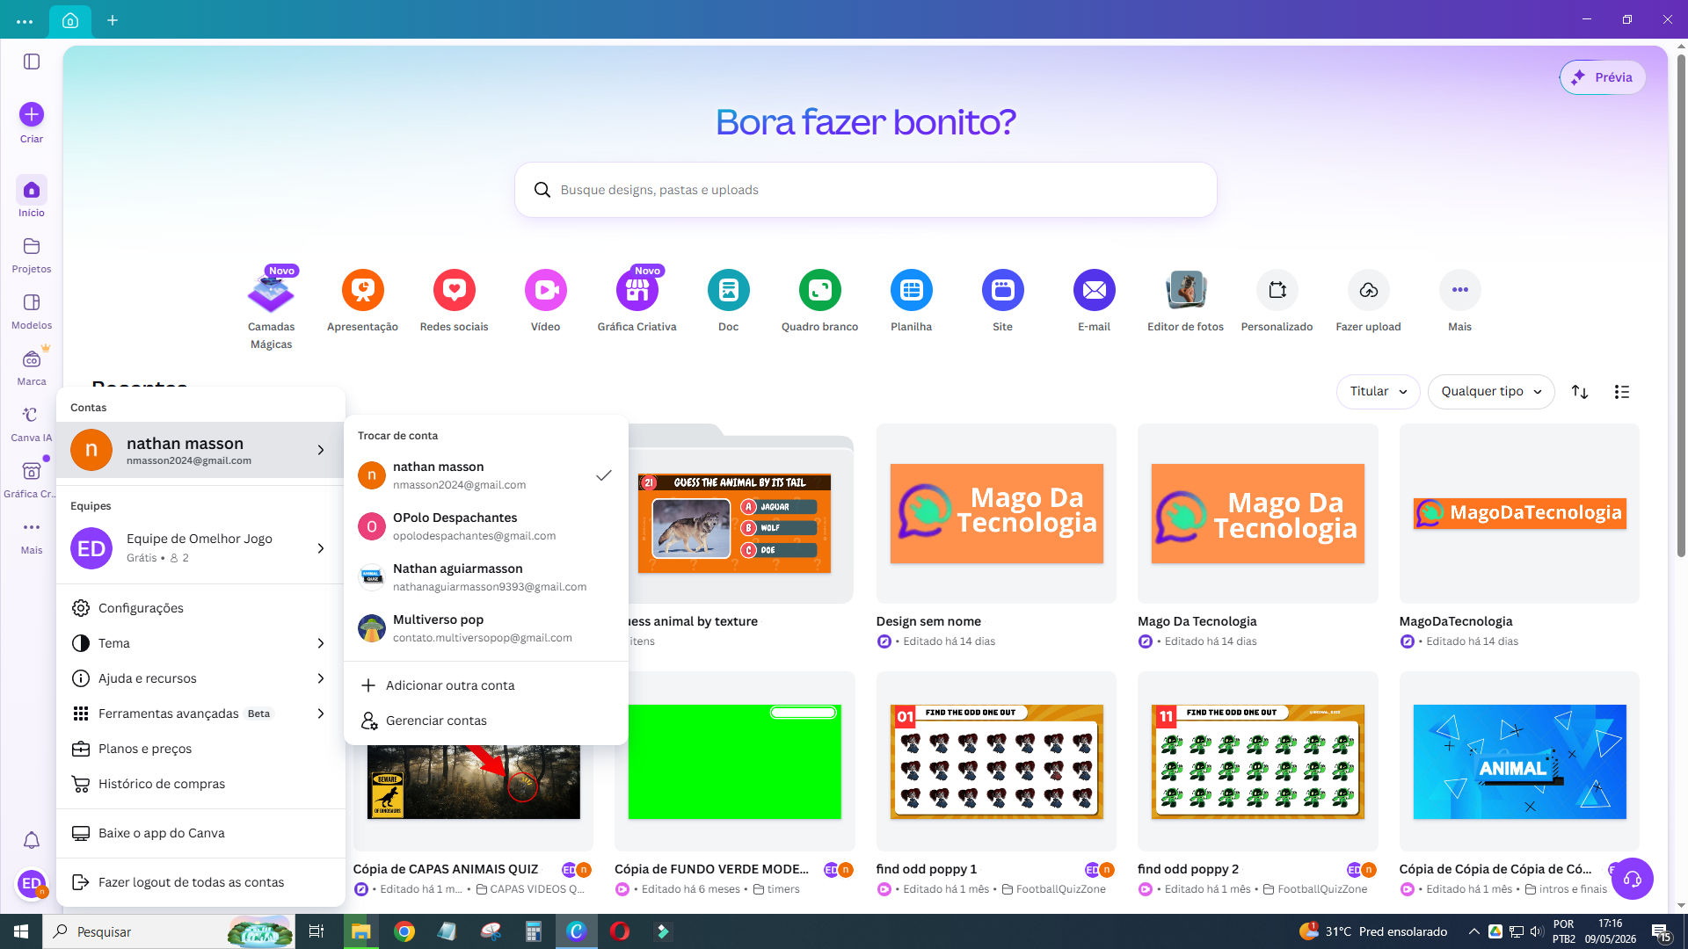This screenshot has width=1688, height=949.
Task: Open the Titular owner filter dropdown
Action: [1379, 392]
